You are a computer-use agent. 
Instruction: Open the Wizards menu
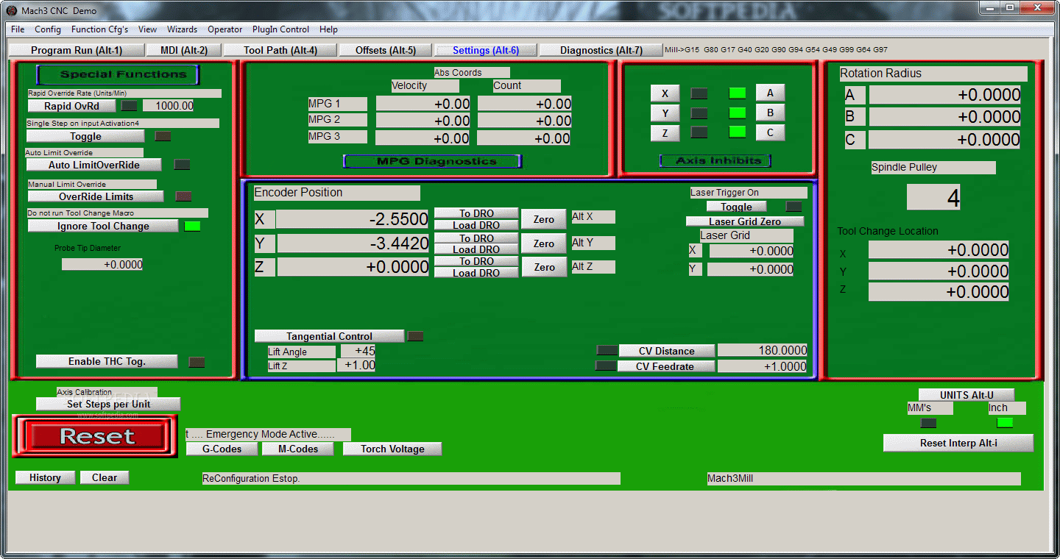click(x=182, y=29)
